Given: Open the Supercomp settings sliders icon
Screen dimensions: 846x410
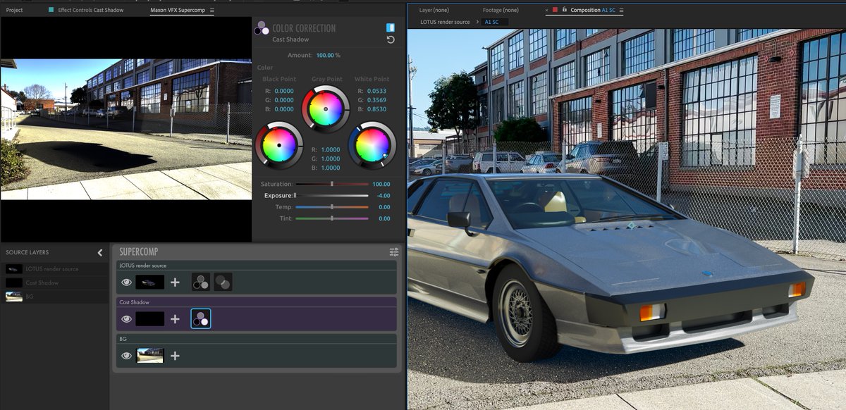Looking at the screenshot, I should pyautogui.click(x=393, y=251).
